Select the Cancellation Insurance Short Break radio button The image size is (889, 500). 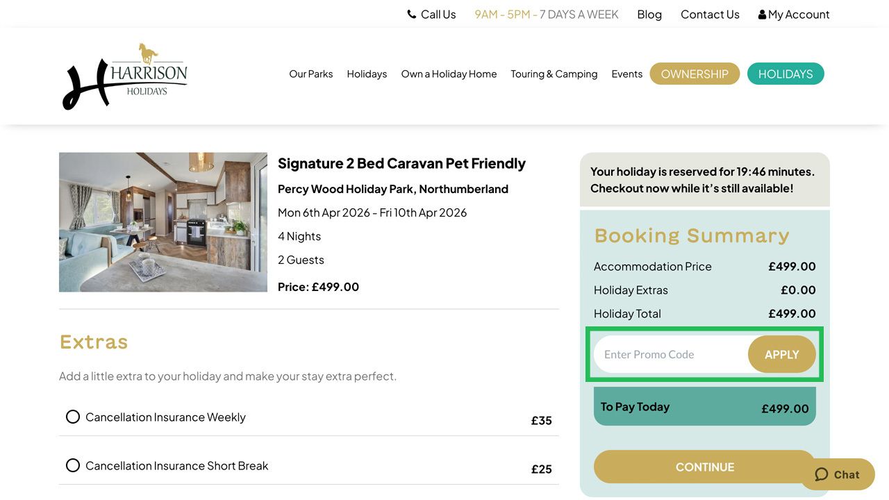73,465
